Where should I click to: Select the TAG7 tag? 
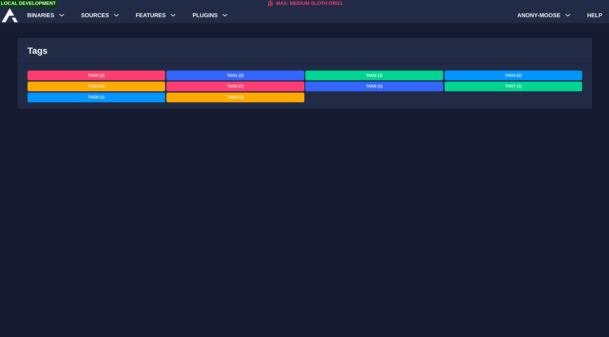(x=513, y=86)
